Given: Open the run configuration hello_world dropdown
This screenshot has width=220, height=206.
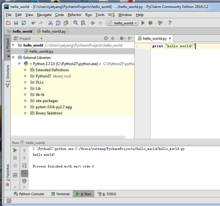Looking at the screenshot, I should coord(123,23).
